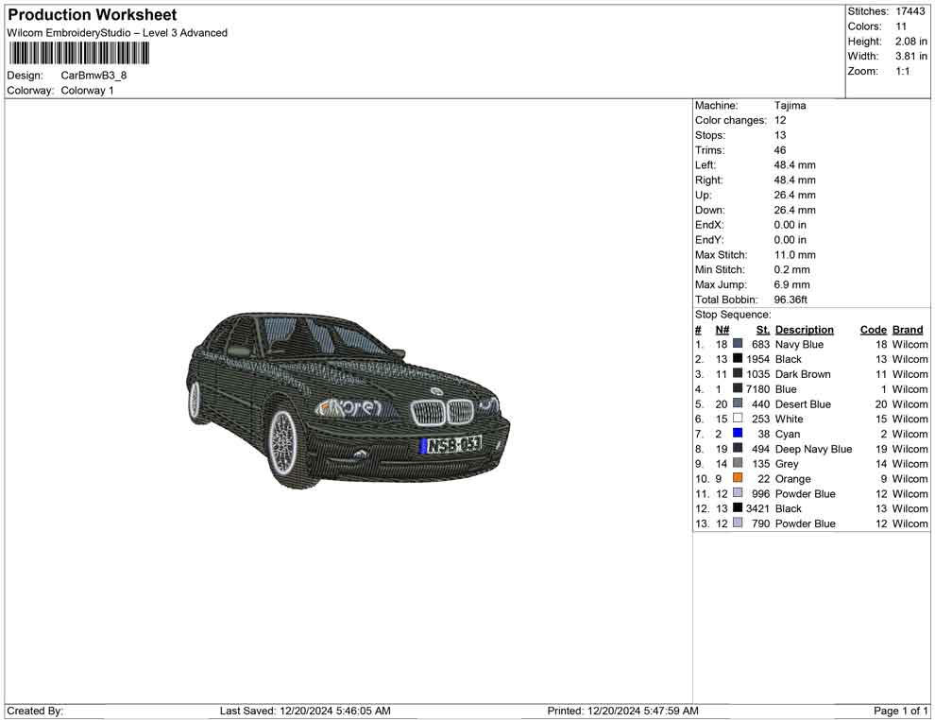Click the Brand column header
The width and height of the screenshot is (935, 720).
pyautogui.click(x=907, y=329)
